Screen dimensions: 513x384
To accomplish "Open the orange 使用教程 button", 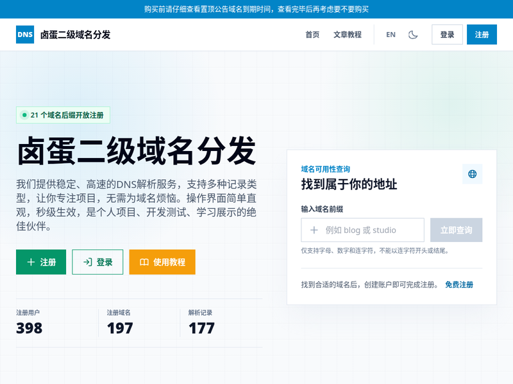I will (x=162, y=262).
